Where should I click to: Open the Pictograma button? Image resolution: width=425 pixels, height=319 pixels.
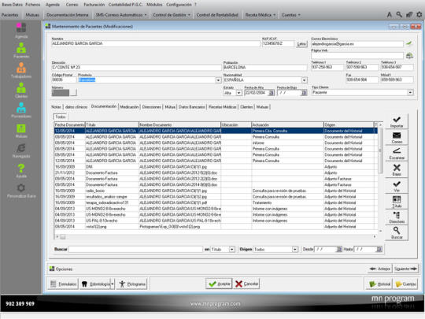pyautogui.click(x=132, y=284)
